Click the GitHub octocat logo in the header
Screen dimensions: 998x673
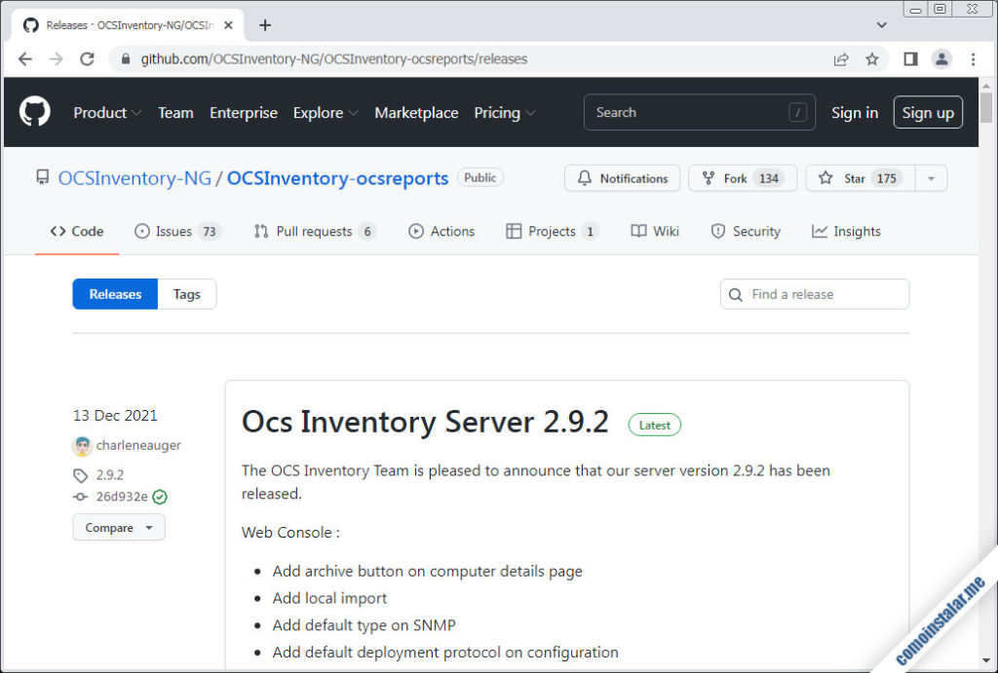tap(34, 110)
